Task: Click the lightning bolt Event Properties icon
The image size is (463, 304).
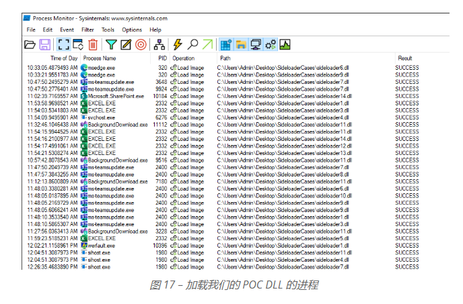Action: 178,45
